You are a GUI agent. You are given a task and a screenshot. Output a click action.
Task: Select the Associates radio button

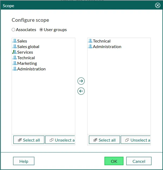pos(13,30)
